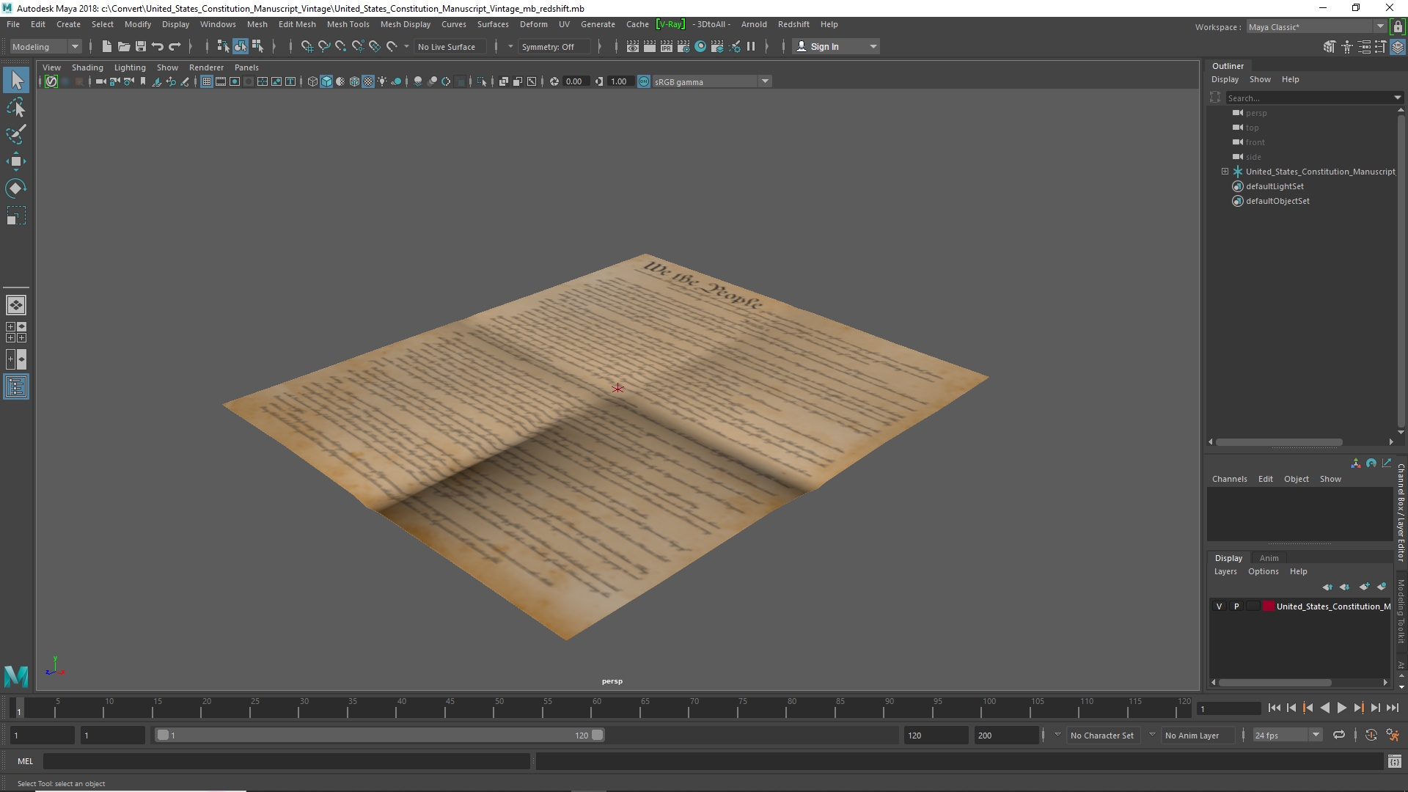This screenshot has width=1408, height=792.
Task: Redo the last action
Action: [x=175, y=46]
